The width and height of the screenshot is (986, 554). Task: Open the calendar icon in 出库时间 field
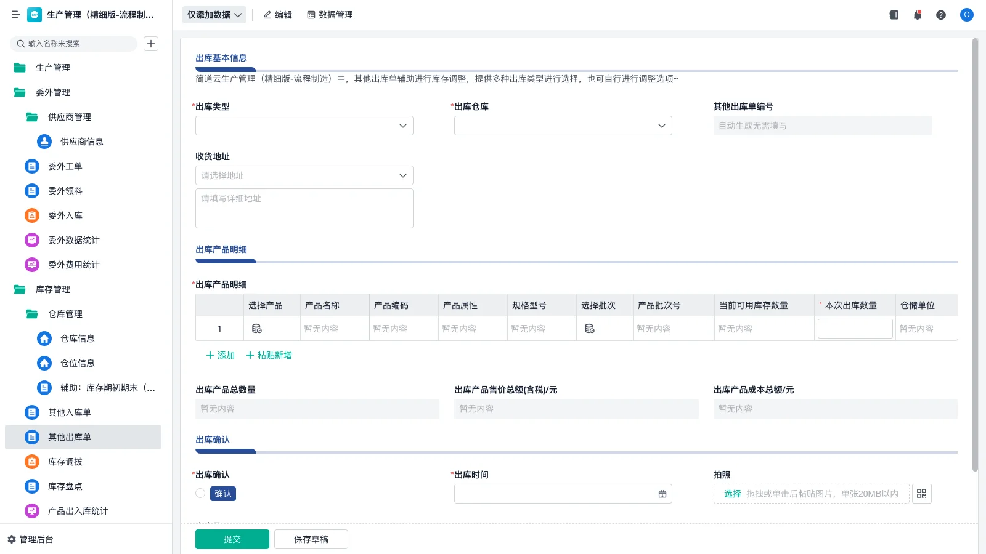click(x=662, y=493)
